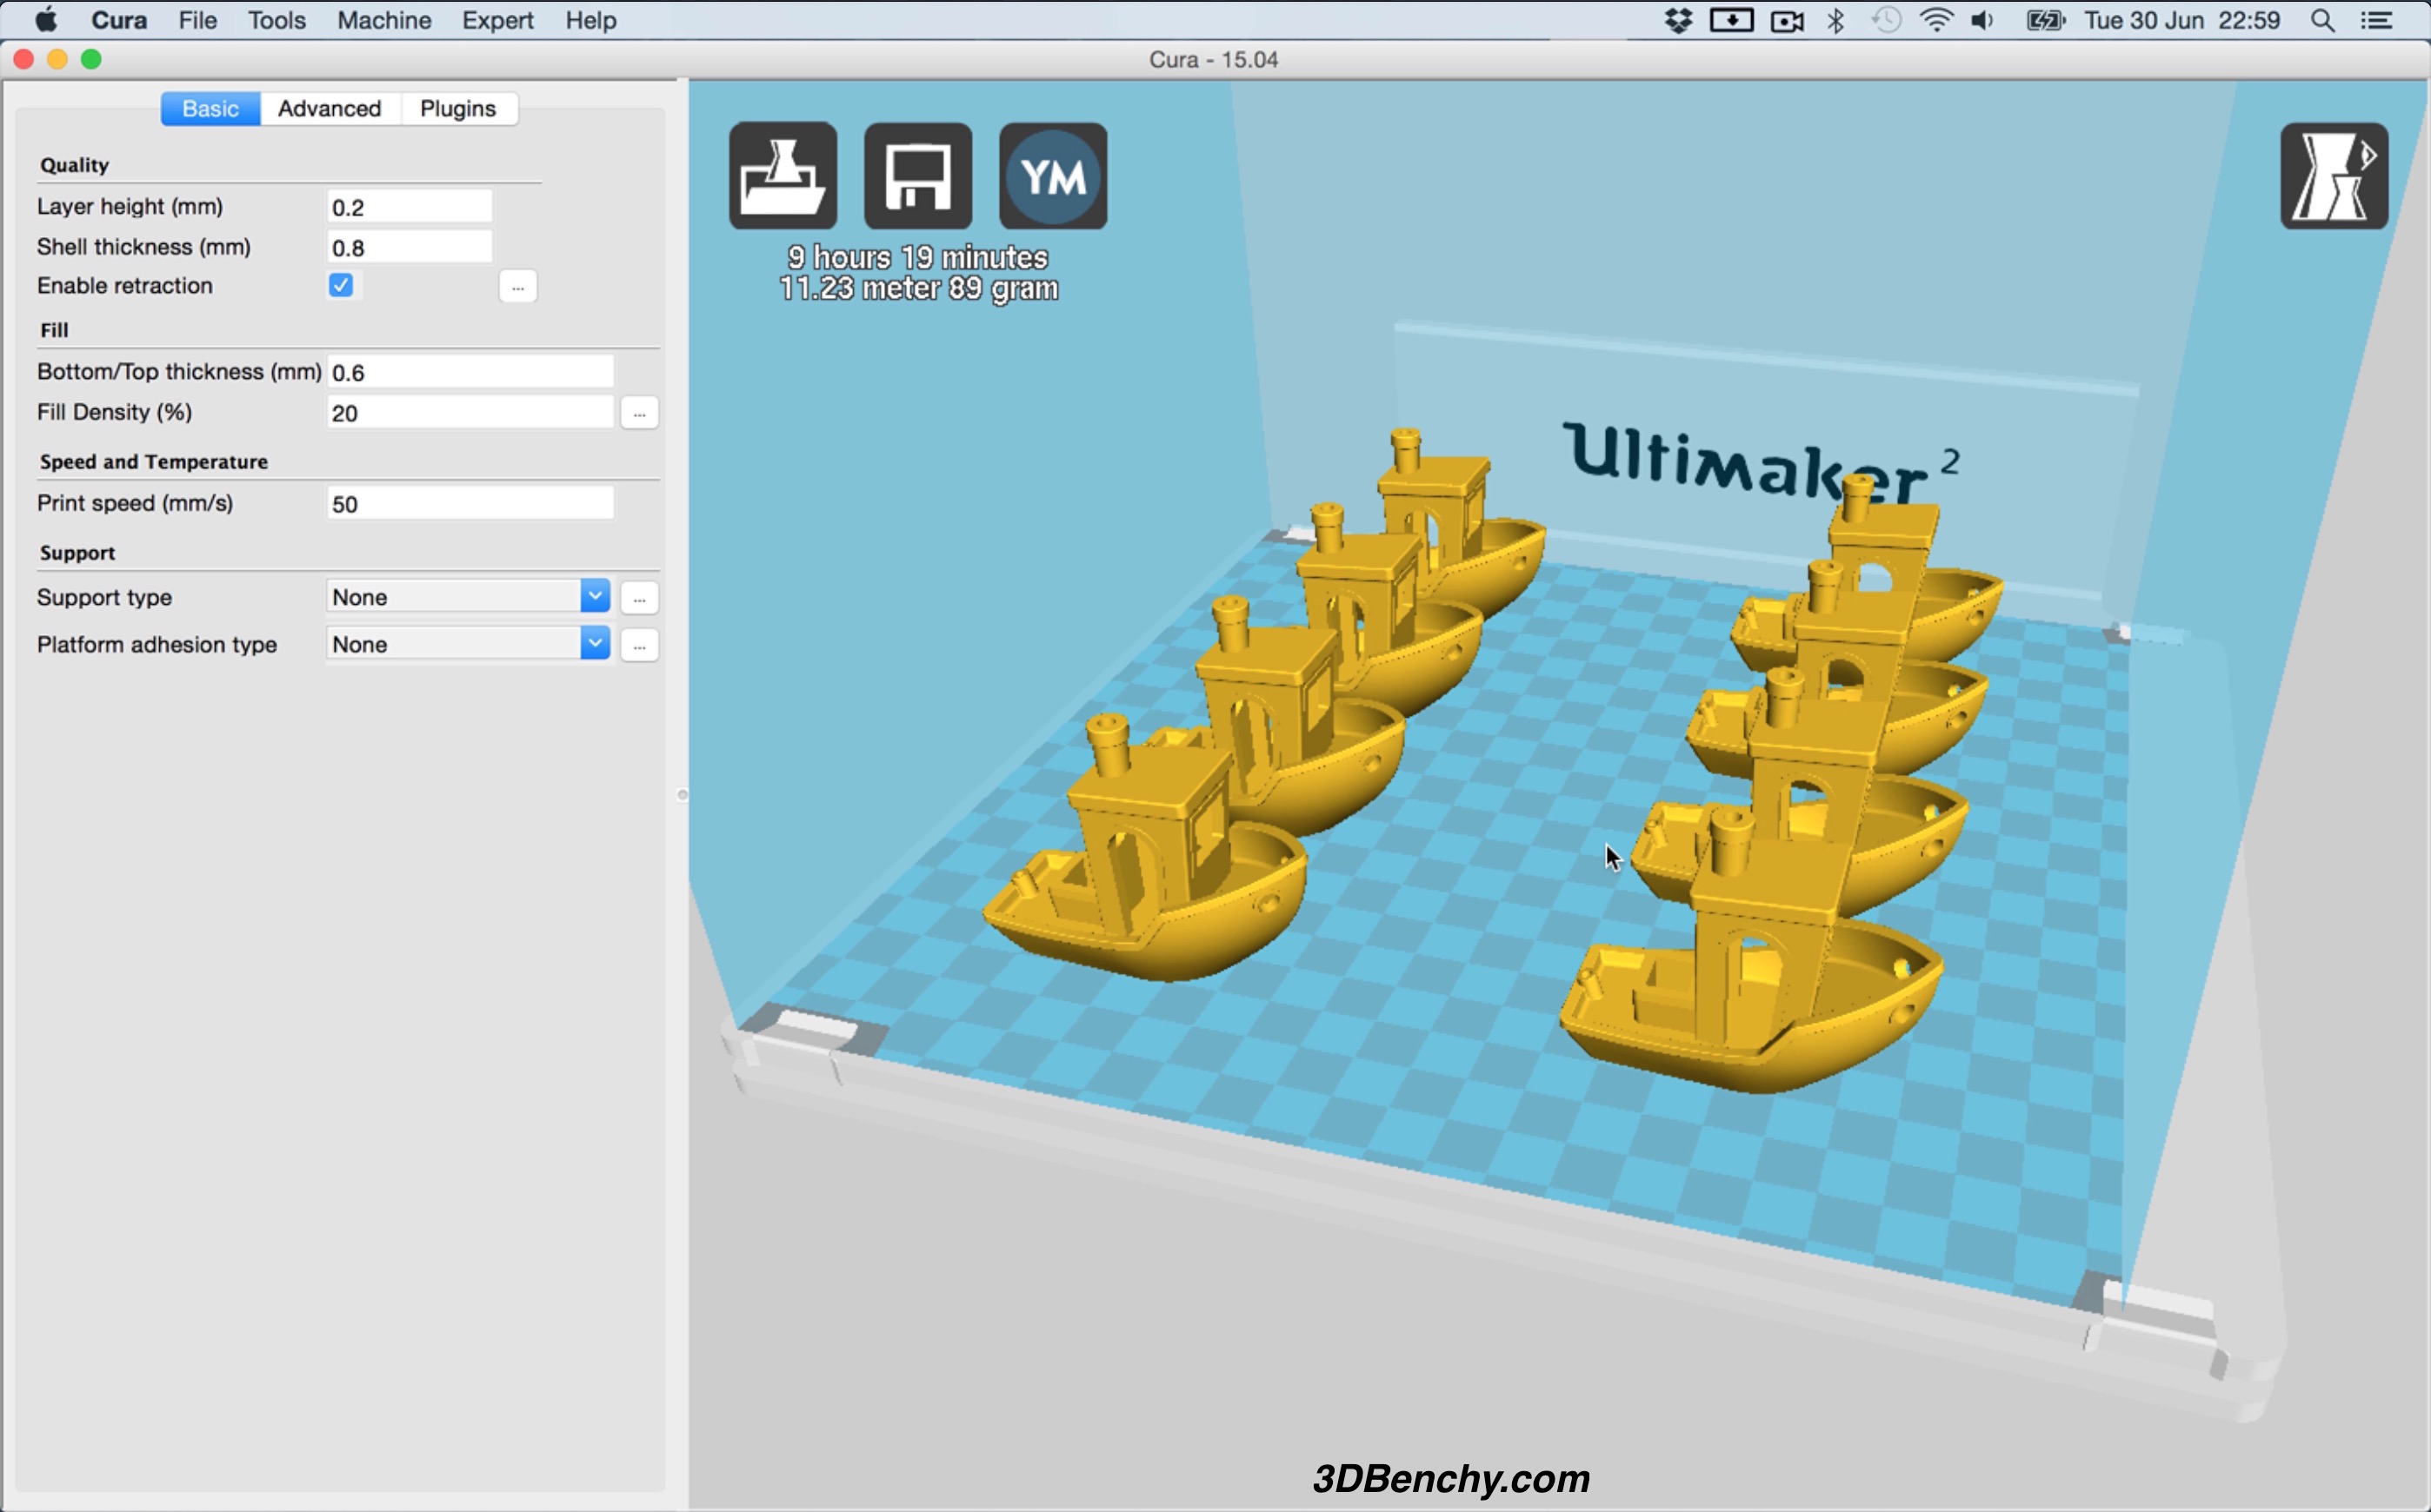This screenshot has height=1512, width=2431.
Task: Click the Wi-Fi status icon
Action: [x=1937, y=20]
